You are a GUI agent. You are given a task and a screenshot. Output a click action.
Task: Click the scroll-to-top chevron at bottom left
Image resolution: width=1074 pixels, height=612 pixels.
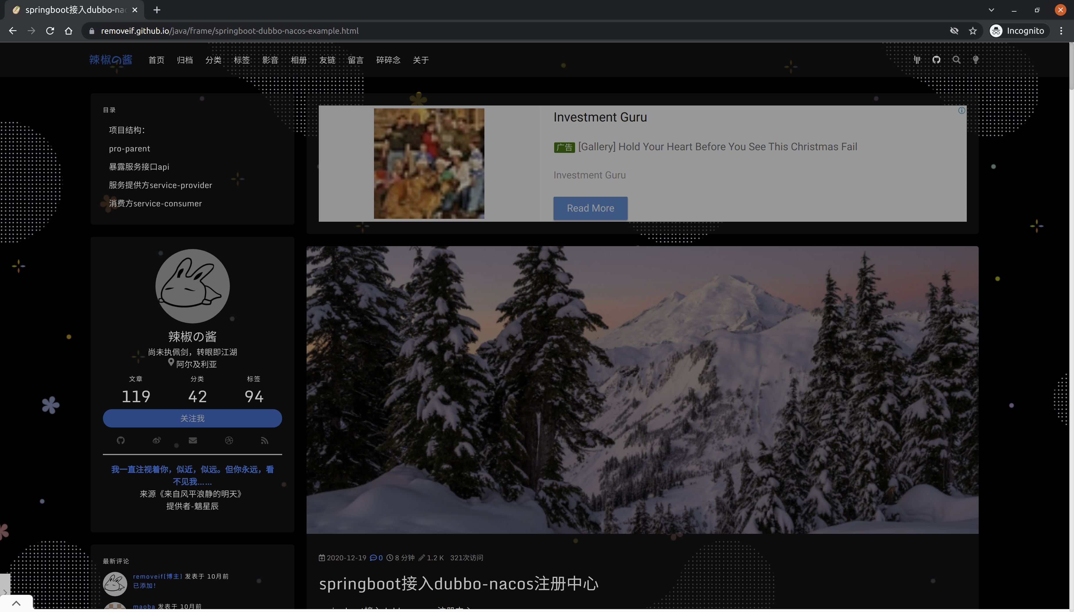coord(16,603)
